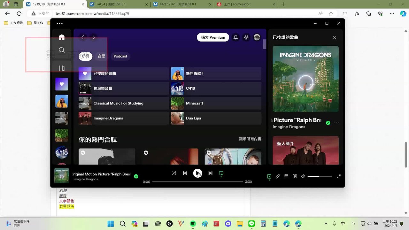
Task: Click Imagine Dragons under the bottom track title
Action: [x=86, y=179]
